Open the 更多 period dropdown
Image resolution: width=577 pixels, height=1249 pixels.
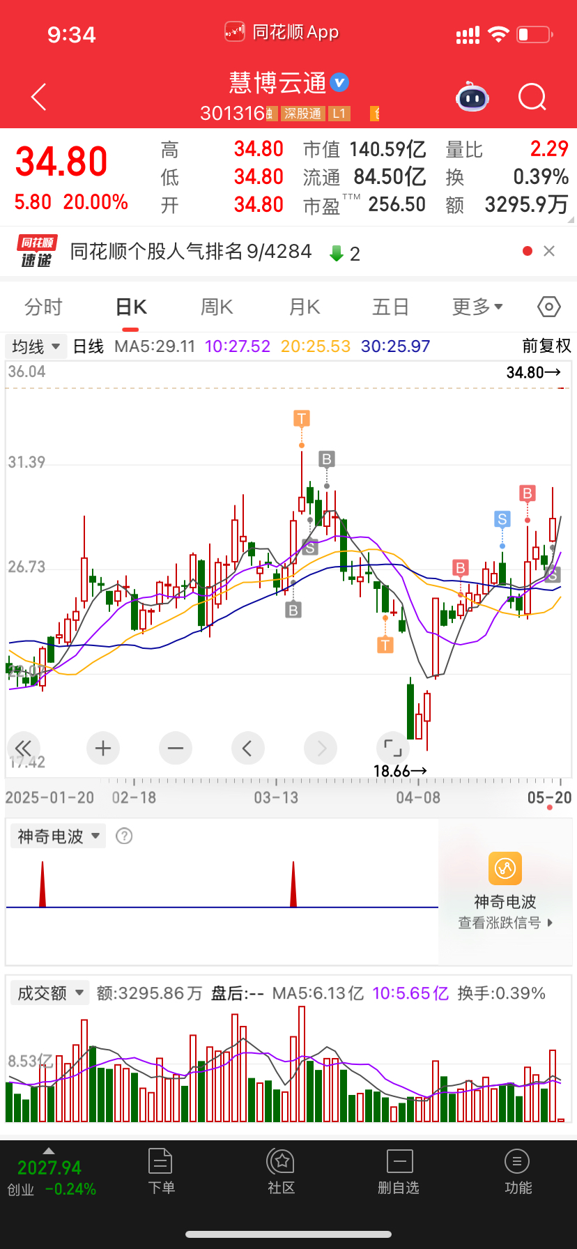[x=477, y=307]
